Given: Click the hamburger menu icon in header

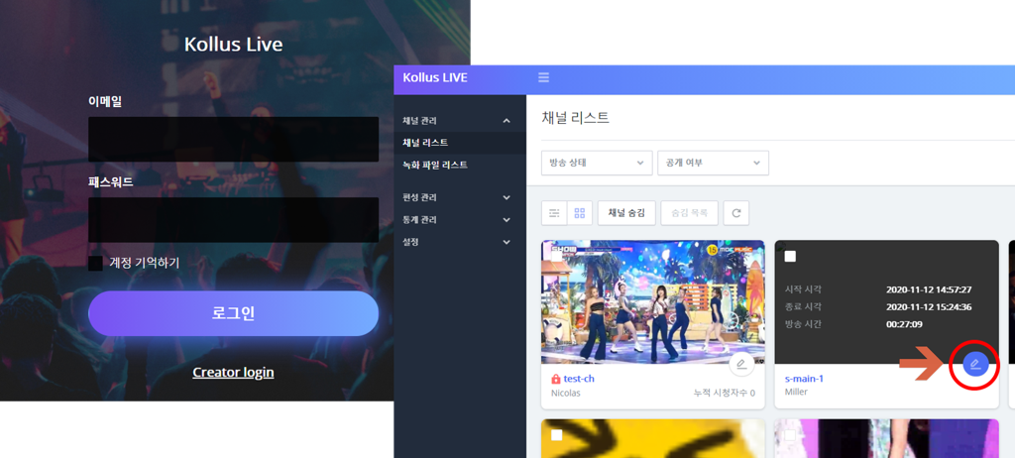Looking at the screenshot, I should click(543, 77).
